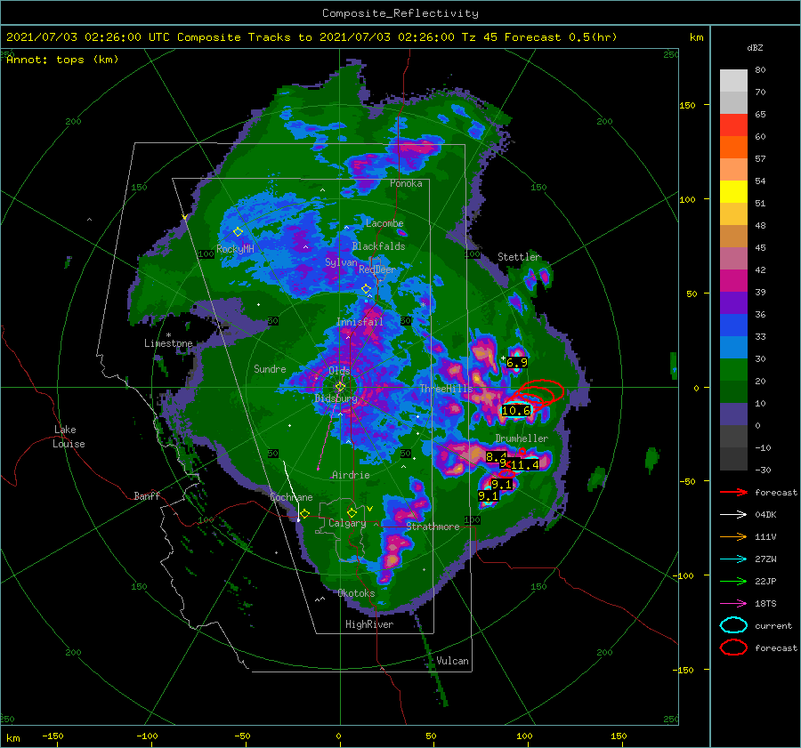This screenshot has width=801, height=748.
Task: Select the orange 111V arrow legend entry
Action: pos(733,536)
